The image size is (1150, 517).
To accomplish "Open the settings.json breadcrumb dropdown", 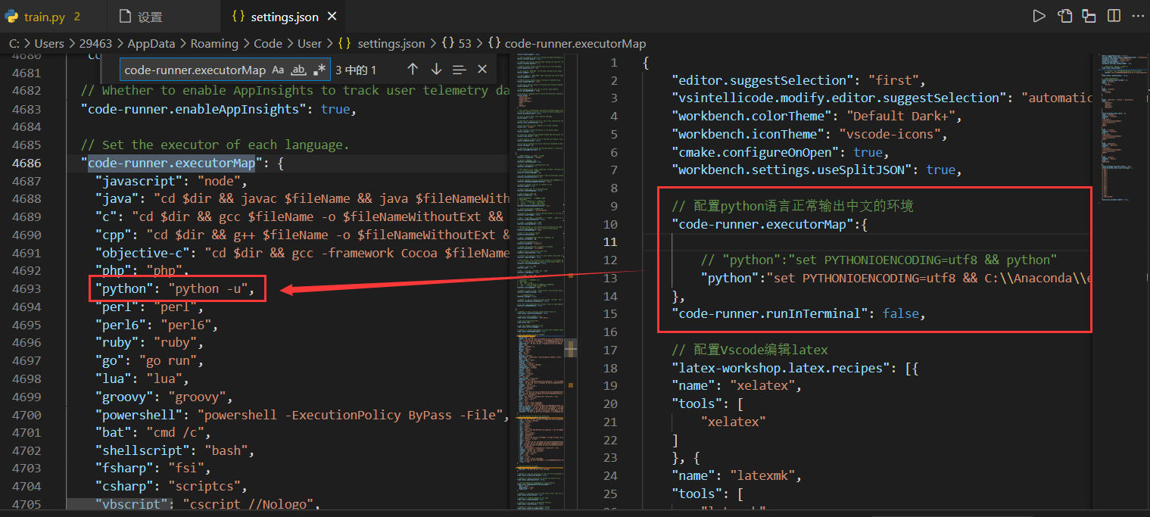I will coord(391,43).
